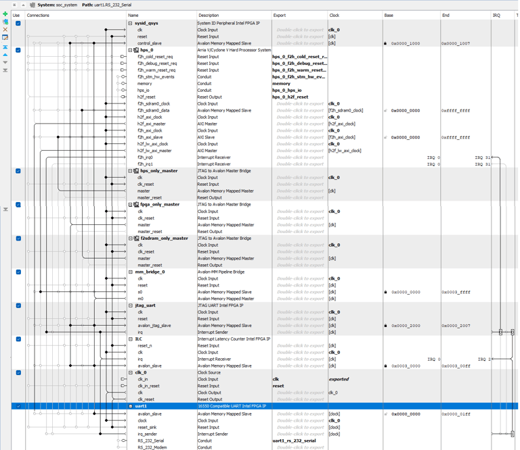Click the export cell of uart1 avalon_slave

pyautogui.click(x=300, y=414)
